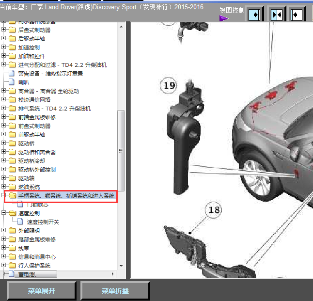Click document icon beside 警告设备

(12, 73)
